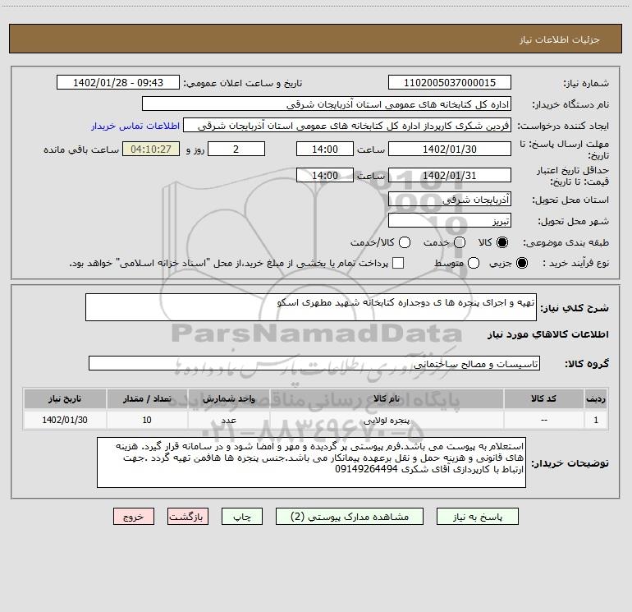Viewport: 632px width, 612px height.
Task: Open مشاهده مدارک پیوستی (2) button
Action: click(350, 517)
